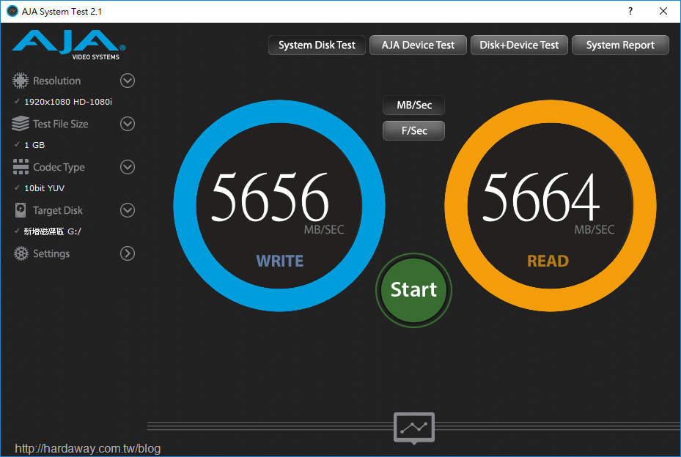Expand the Resolution dropdown arrow

click(x=128, y=81)
